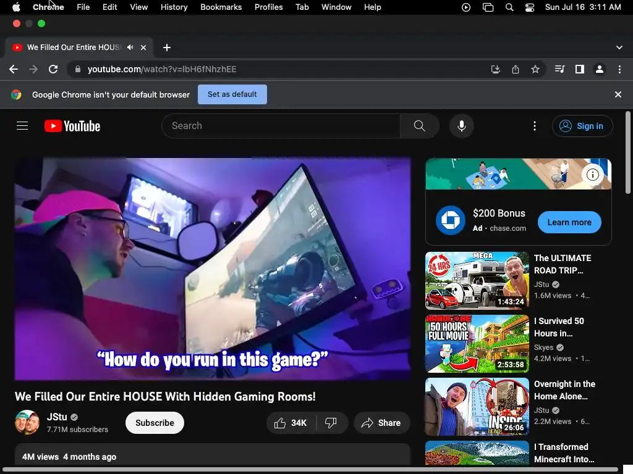Open Spotlight search in menu bar
The height and width of the screenshot is (474, 633).
tap(509, 7)
